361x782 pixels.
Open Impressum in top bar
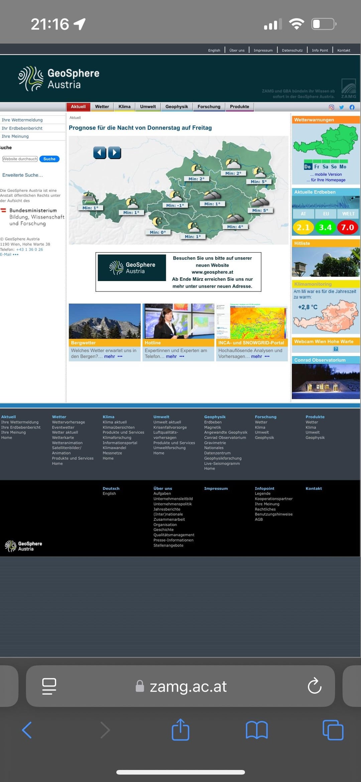tap(263, 51)
